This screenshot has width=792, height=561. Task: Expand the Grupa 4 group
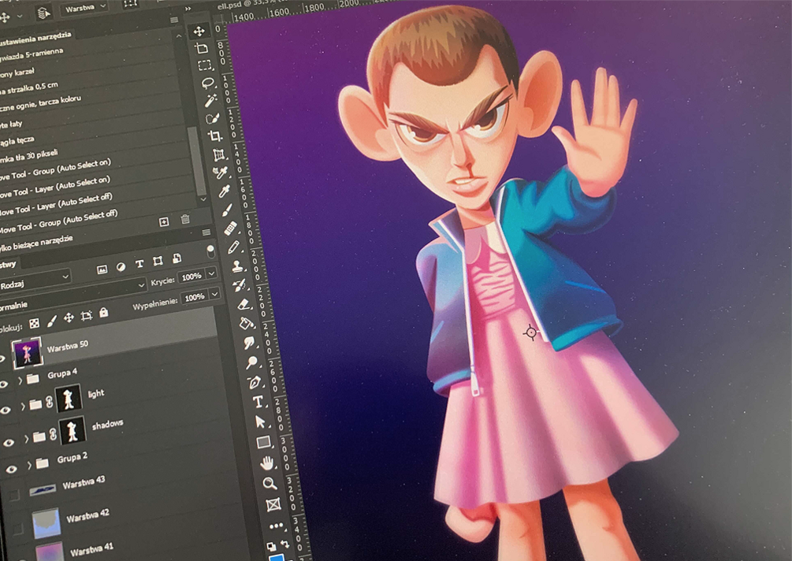pos(20,381)
